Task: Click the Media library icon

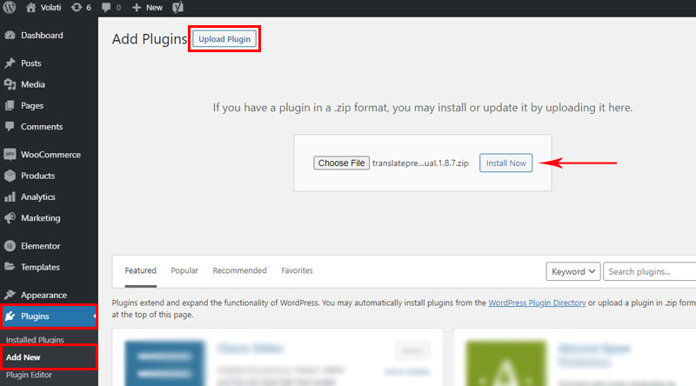Action: (10, 84)
